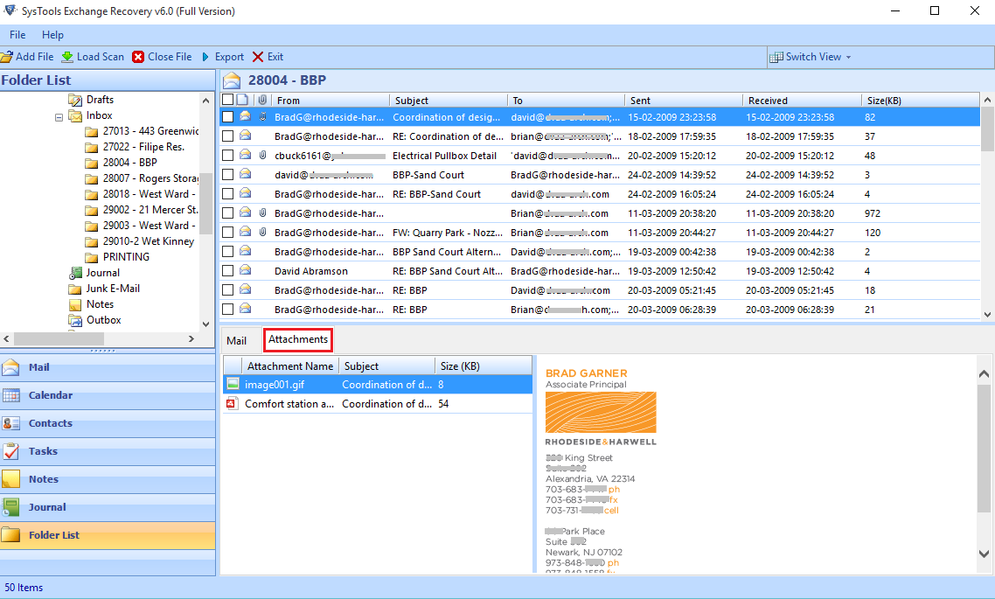Click the image001.gif attachment file icon
Screen dimensions: 995x599
pyautogui.click(x=233, y=385)
